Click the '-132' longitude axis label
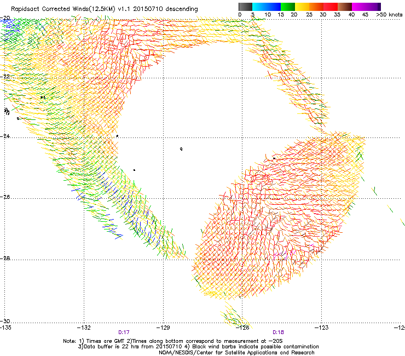This screenshot has width=405, height=356. click(x=84, y=328)
